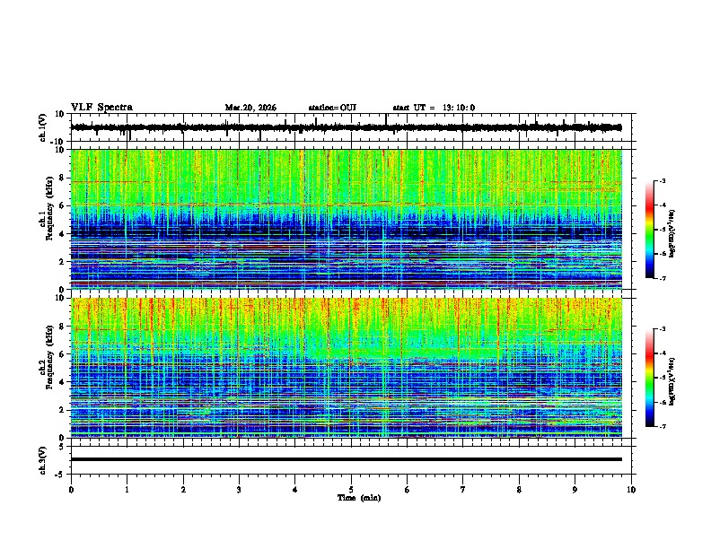Click the ch.1 color scale bar
The width and height of the screenshot is (711, 549).
(649, 230)
